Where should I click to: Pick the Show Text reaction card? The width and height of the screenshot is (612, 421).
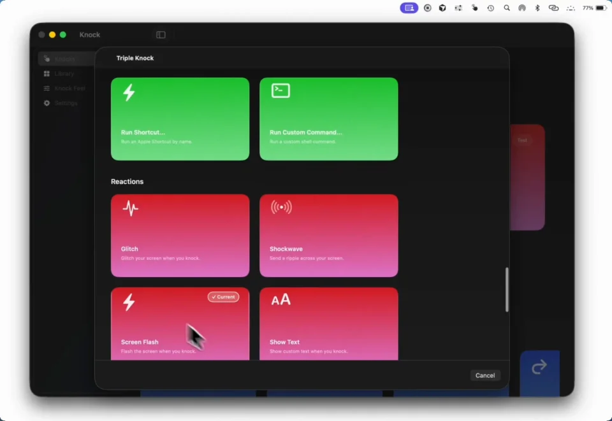point(329,324)
